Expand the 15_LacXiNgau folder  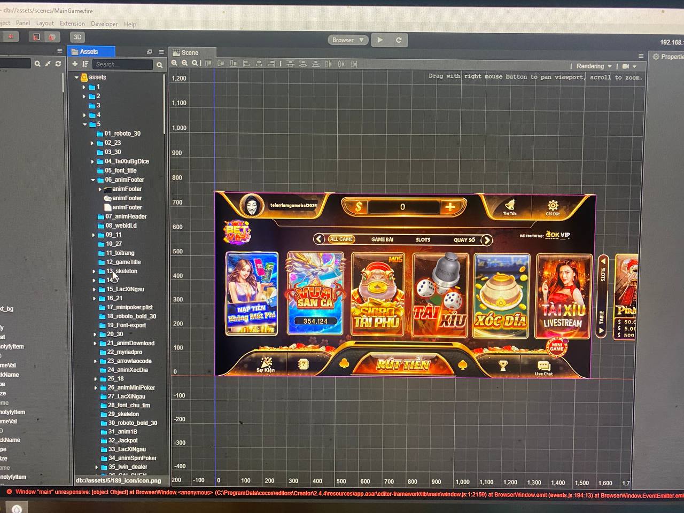coord(94,289)
